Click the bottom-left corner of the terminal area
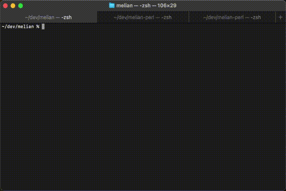Image resolution: width=286 pixels, height=191 pixels. [x=2, y=189]
